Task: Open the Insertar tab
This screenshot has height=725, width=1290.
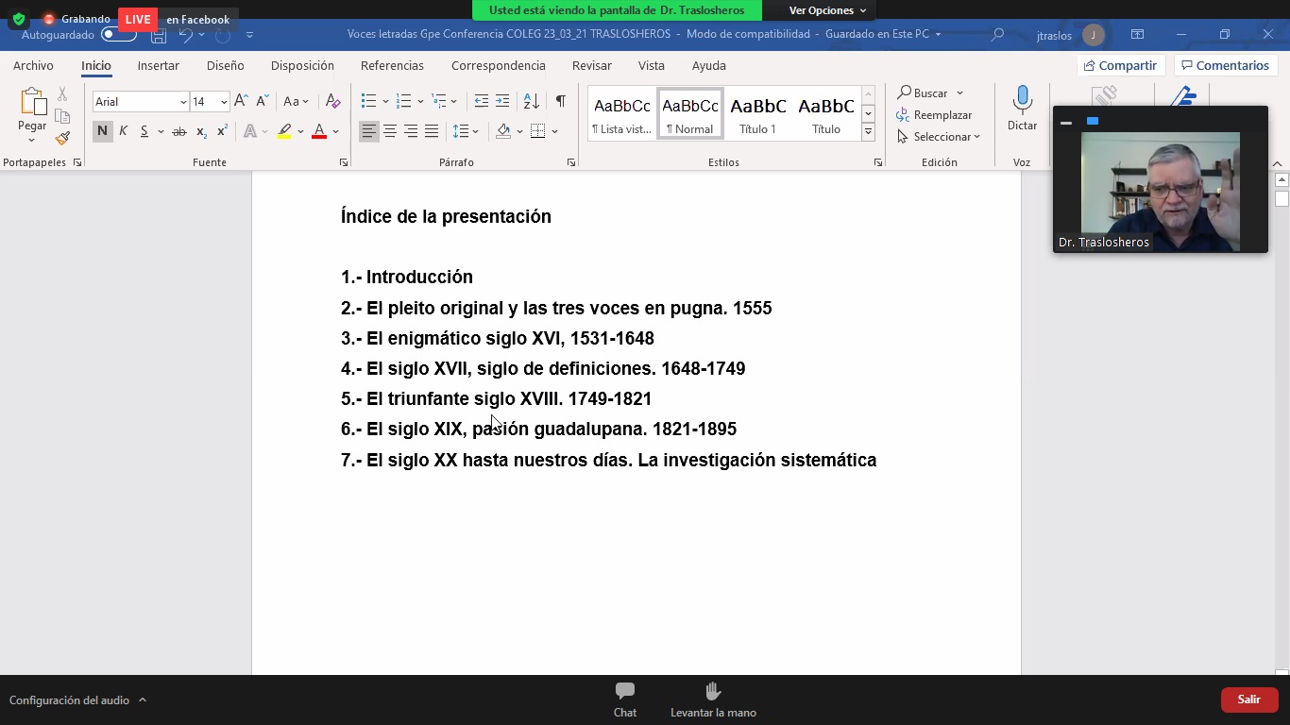Action: 159,65
